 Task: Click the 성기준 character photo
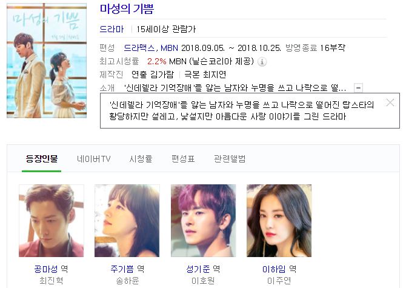point(203,221)
